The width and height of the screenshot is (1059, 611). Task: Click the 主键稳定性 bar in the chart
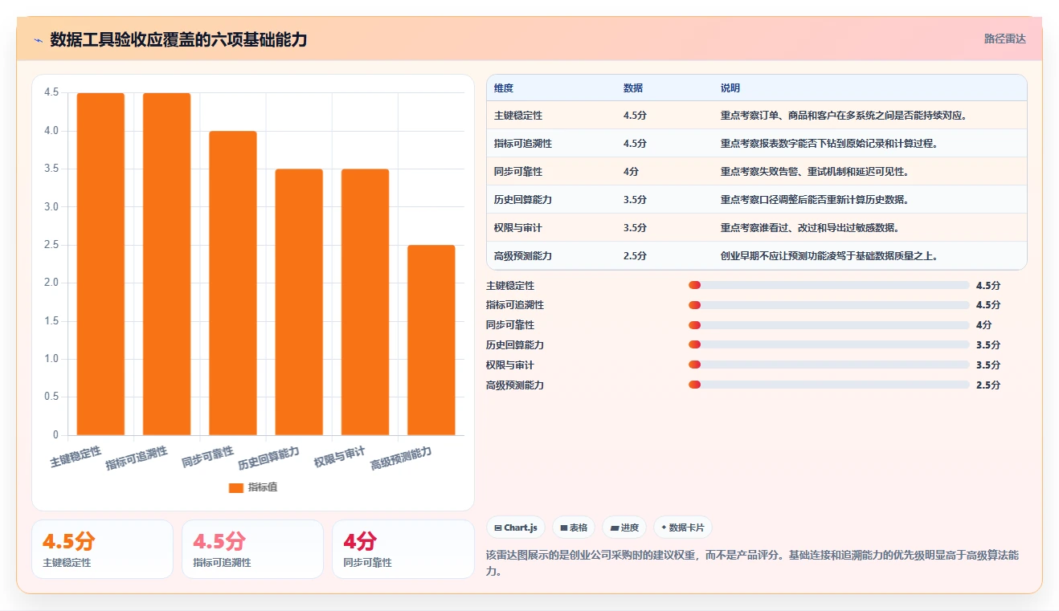coord(100,264)
